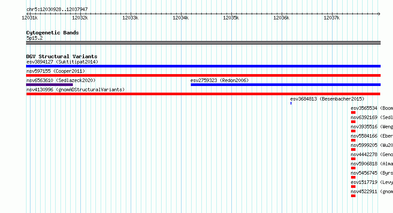The height and width of the screenshot is (213, 393).
Task: Select the esv3565534 variant label
Action: 372,108
